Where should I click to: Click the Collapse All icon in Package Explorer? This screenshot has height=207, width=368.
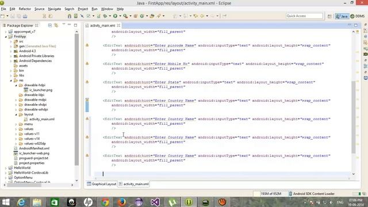coord(50,25)
